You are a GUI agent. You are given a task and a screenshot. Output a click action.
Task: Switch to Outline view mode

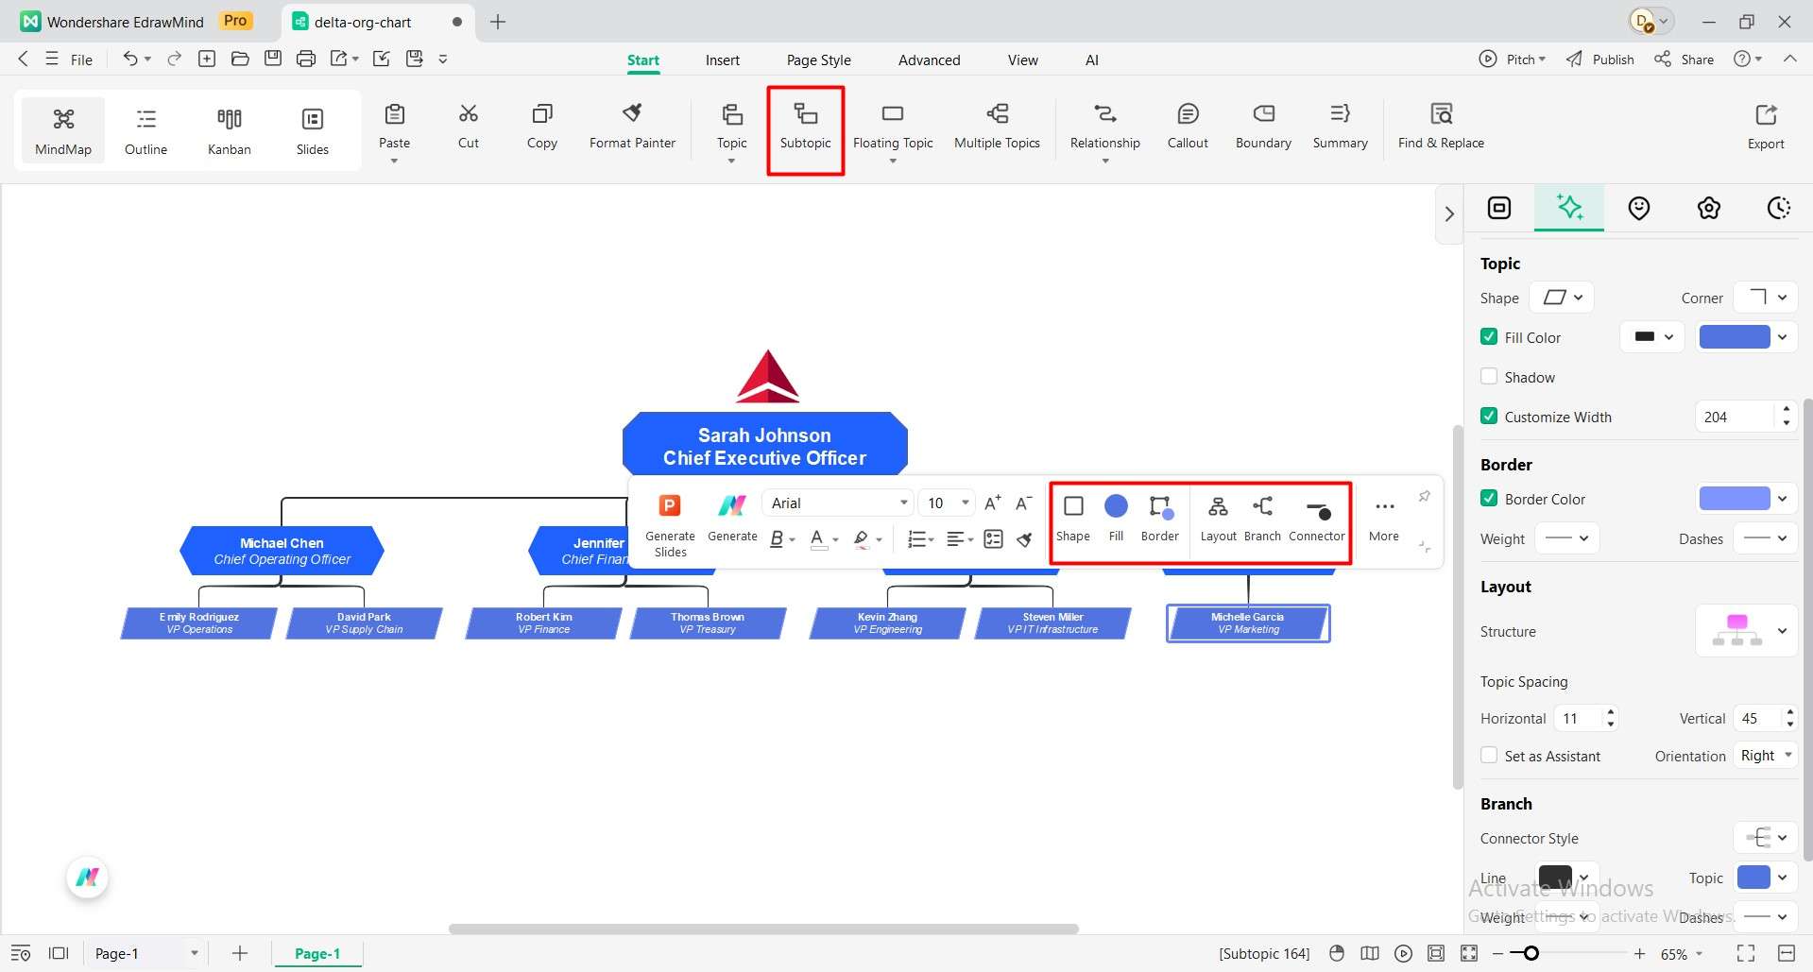tap(145, 130)
